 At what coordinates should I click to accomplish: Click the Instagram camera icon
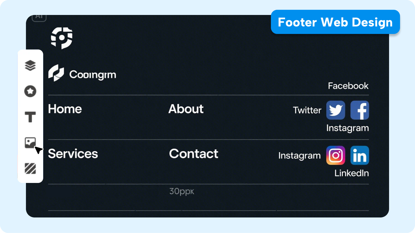click(x=336, y=155)
